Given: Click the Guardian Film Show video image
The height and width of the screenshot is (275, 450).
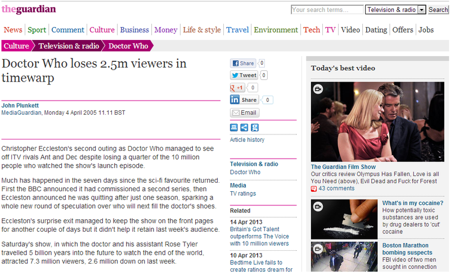Looking at the screenshot, I should [x=377, y=121].
